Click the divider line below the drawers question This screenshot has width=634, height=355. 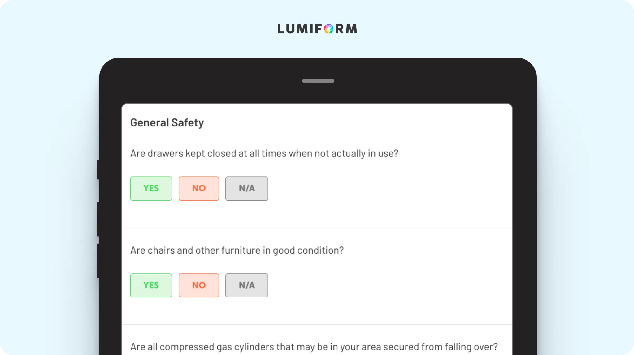click(x=317, y=228)
